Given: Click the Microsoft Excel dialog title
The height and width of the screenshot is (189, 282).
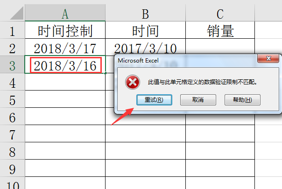Looking at the screenshot, I should coord(138,60).
